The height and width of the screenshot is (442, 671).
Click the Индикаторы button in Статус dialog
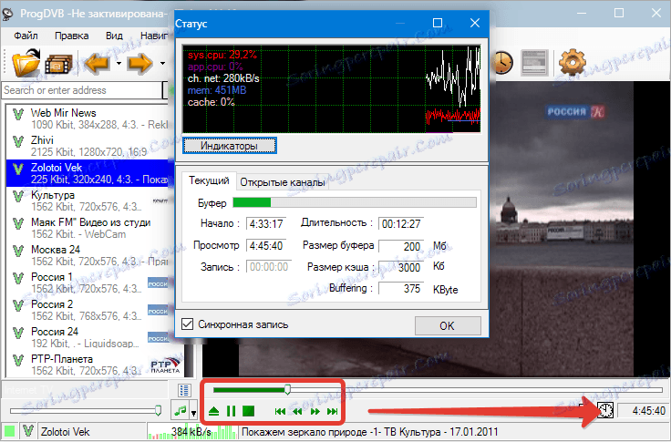[x=230, y=146]
